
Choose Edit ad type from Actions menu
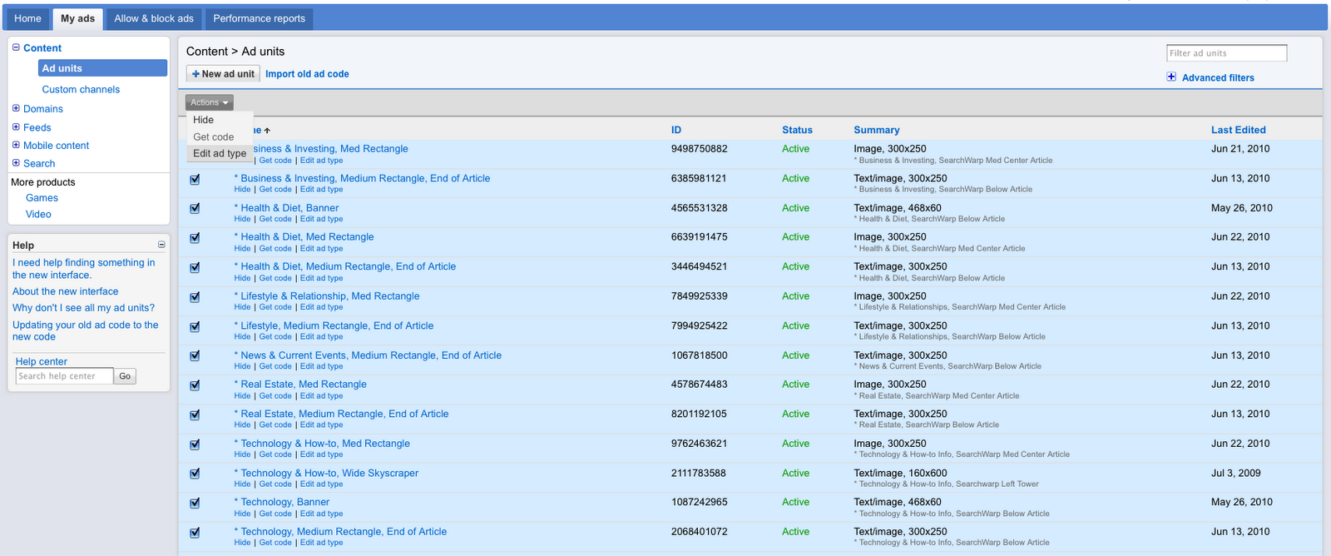click(x=220, y=153)
